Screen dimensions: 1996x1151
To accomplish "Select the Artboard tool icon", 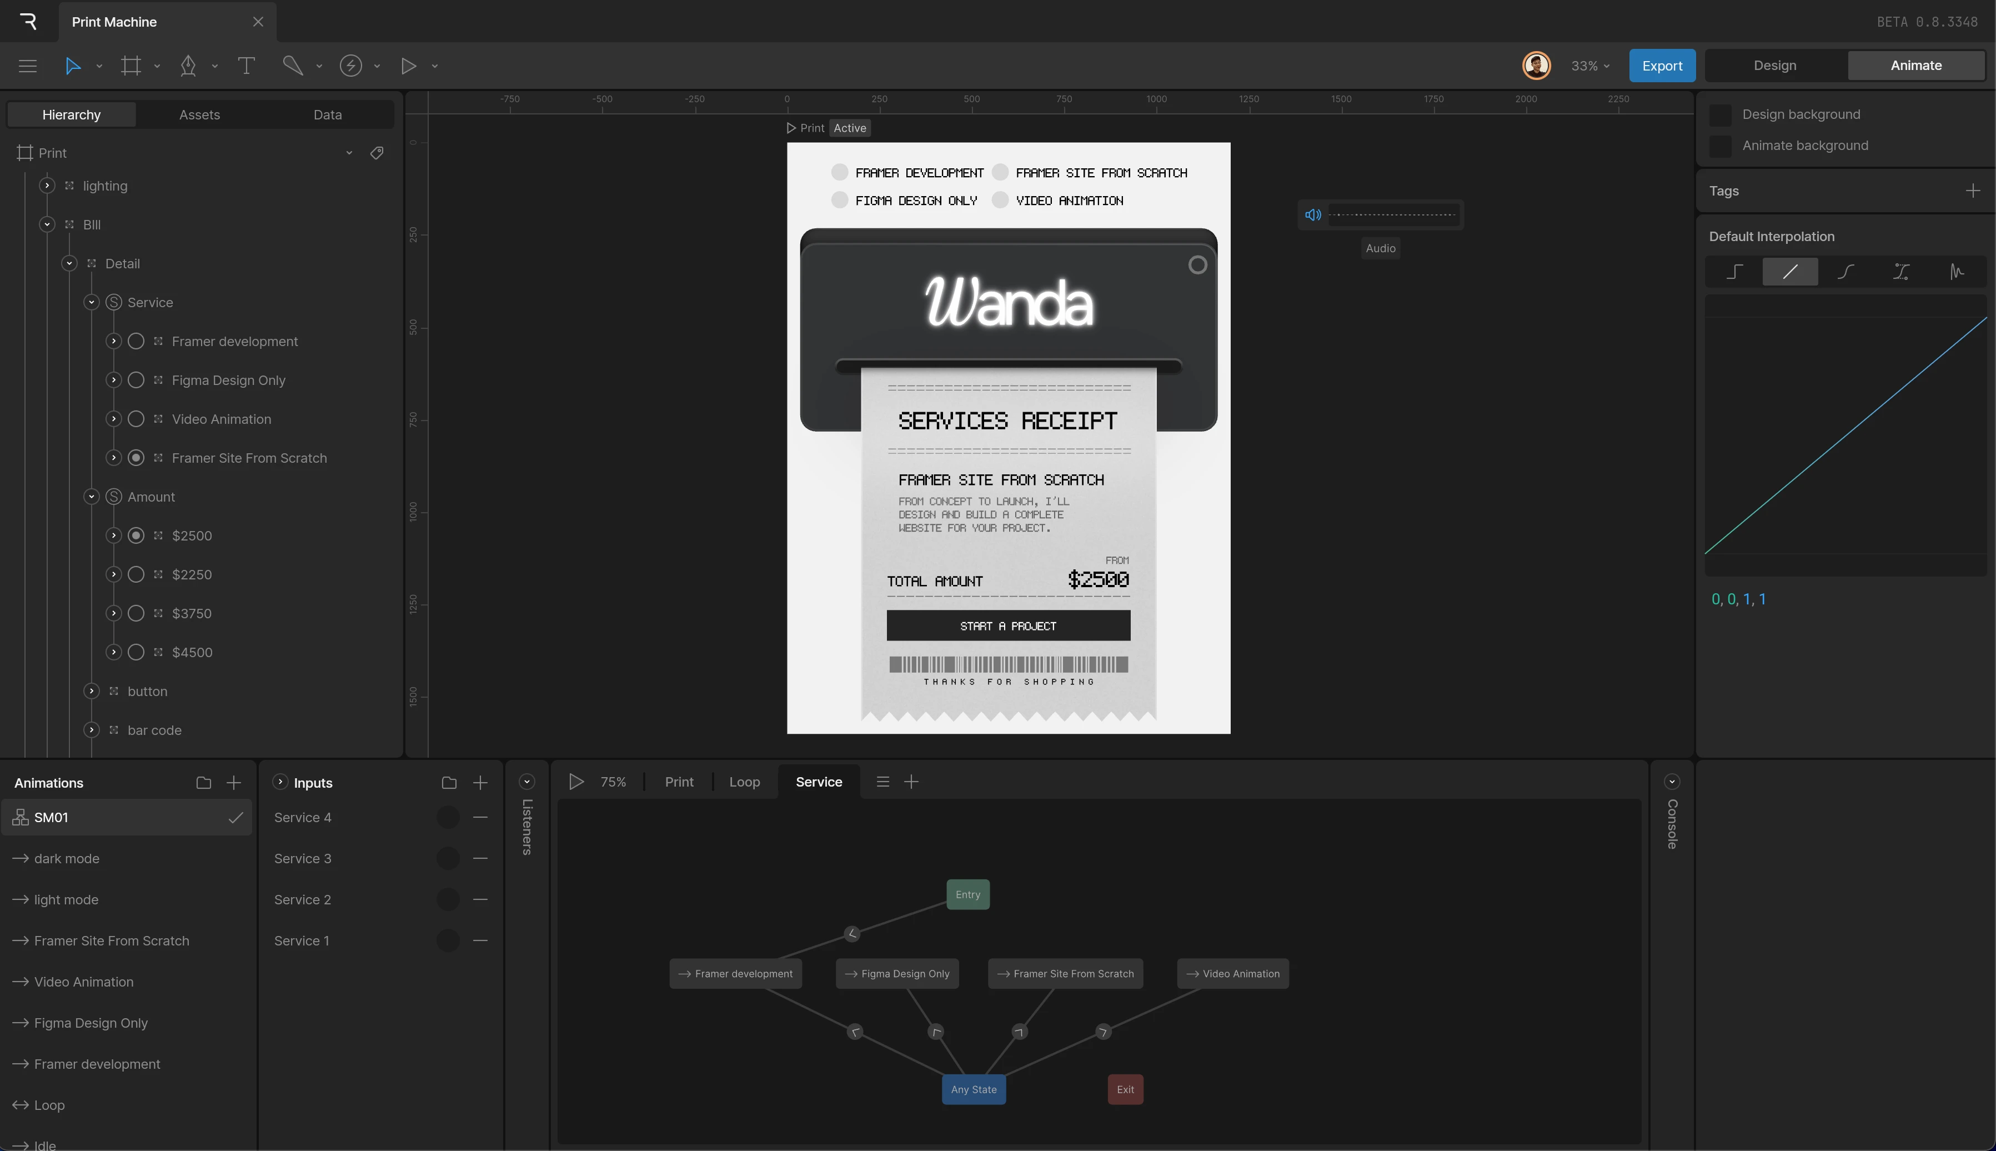I will [131, 66].
